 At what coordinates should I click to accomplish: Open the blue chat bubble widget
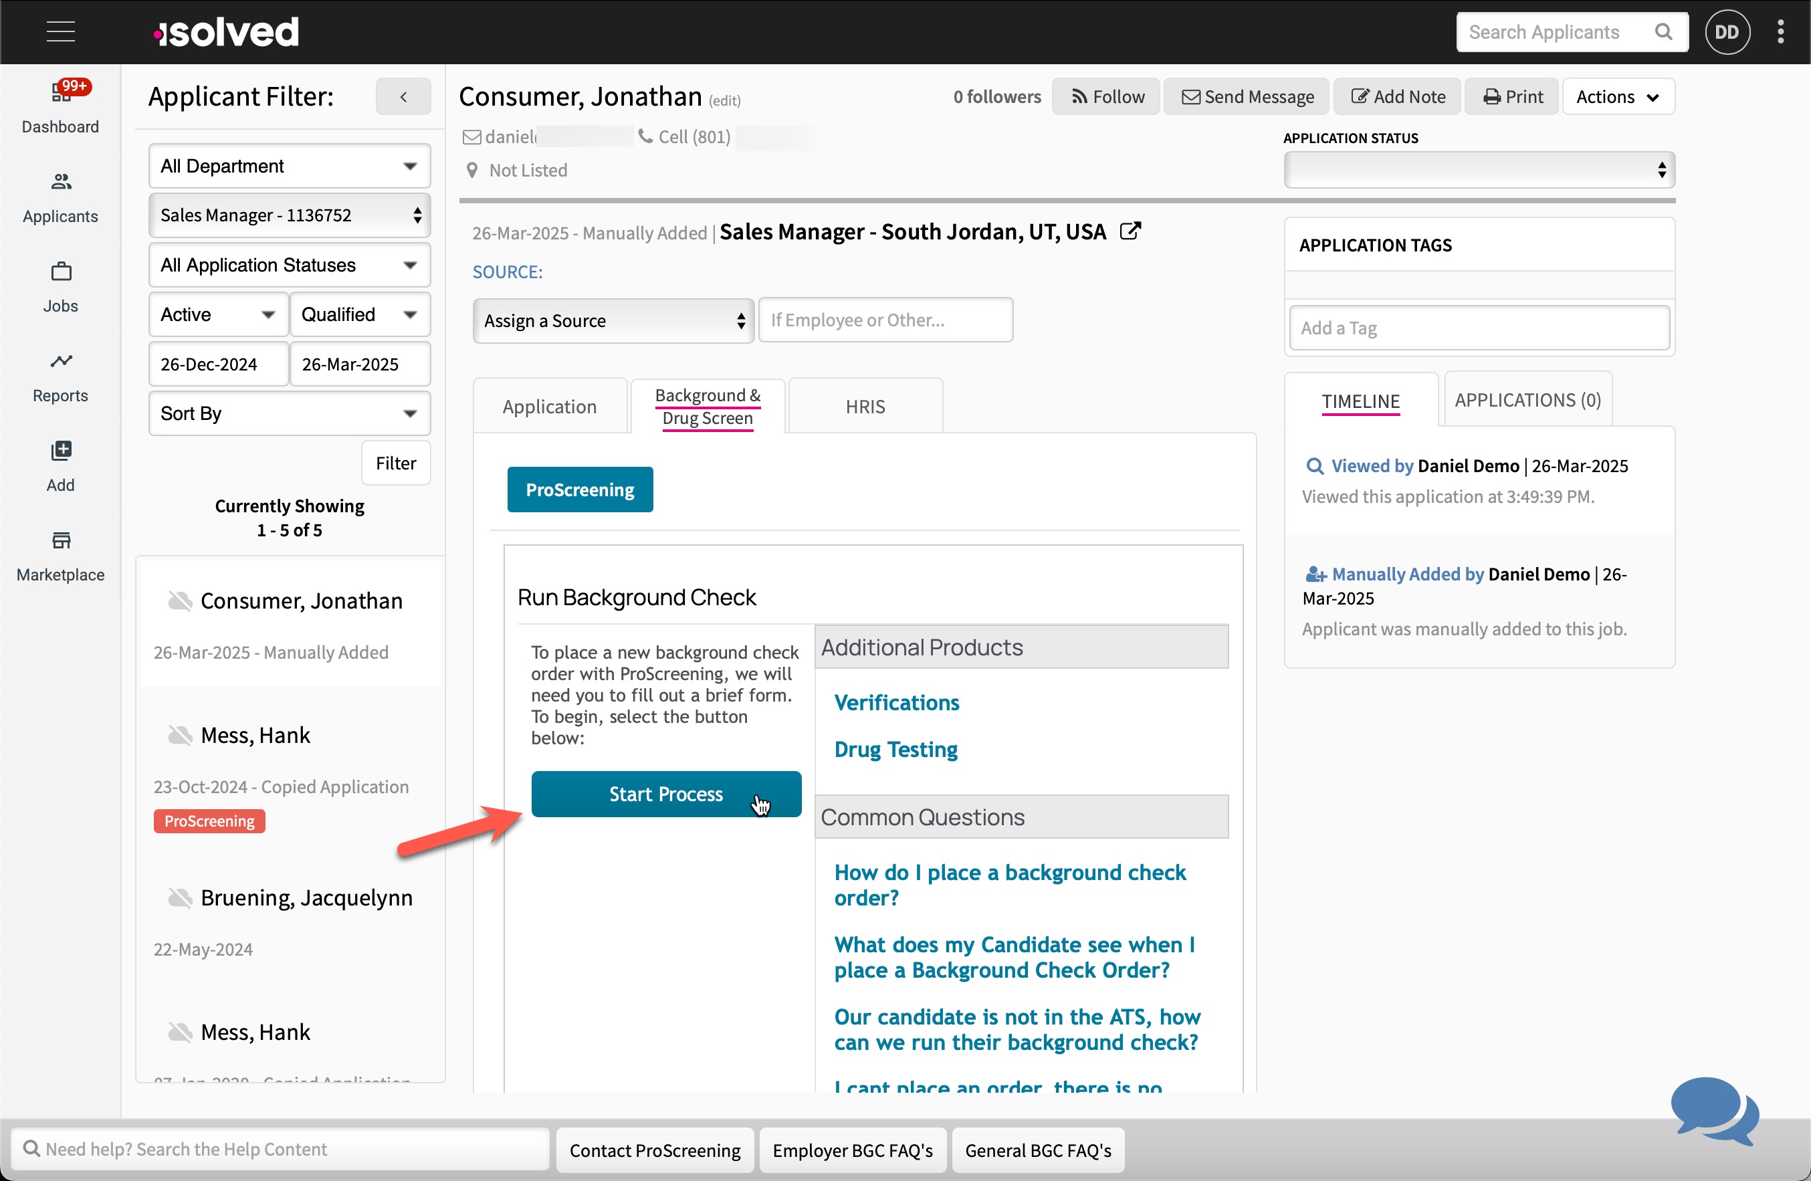tap(1713, 1109)
